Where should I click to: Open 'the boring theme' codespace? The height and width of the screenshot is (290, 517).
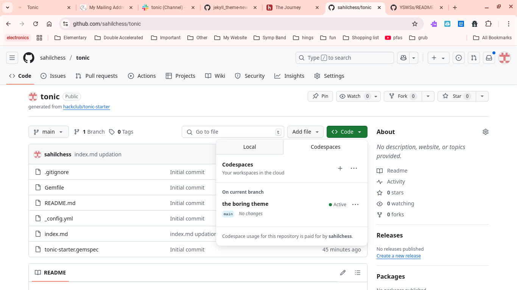point(245,204)
